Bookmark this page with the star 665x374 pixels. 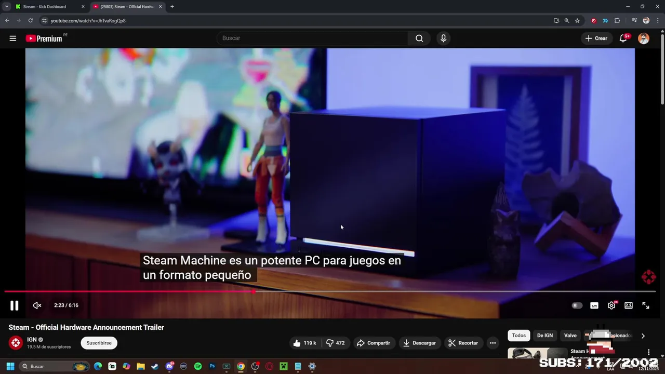coord(577,21)
